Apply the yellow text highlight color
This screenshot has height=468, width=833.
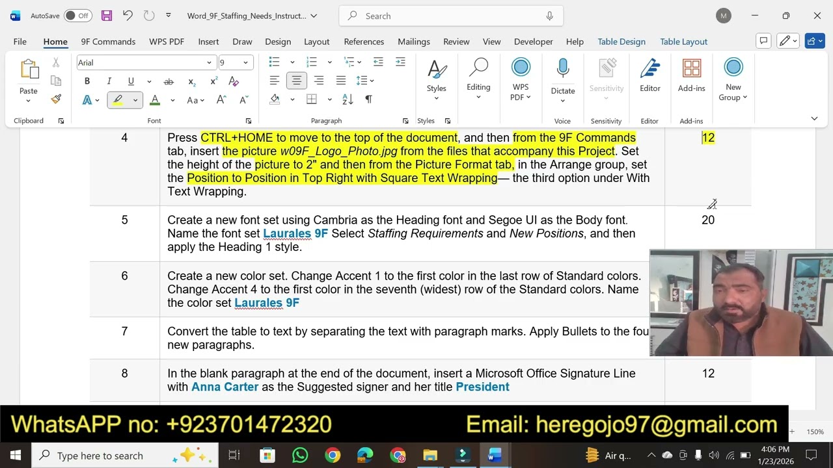pos(118,100)
